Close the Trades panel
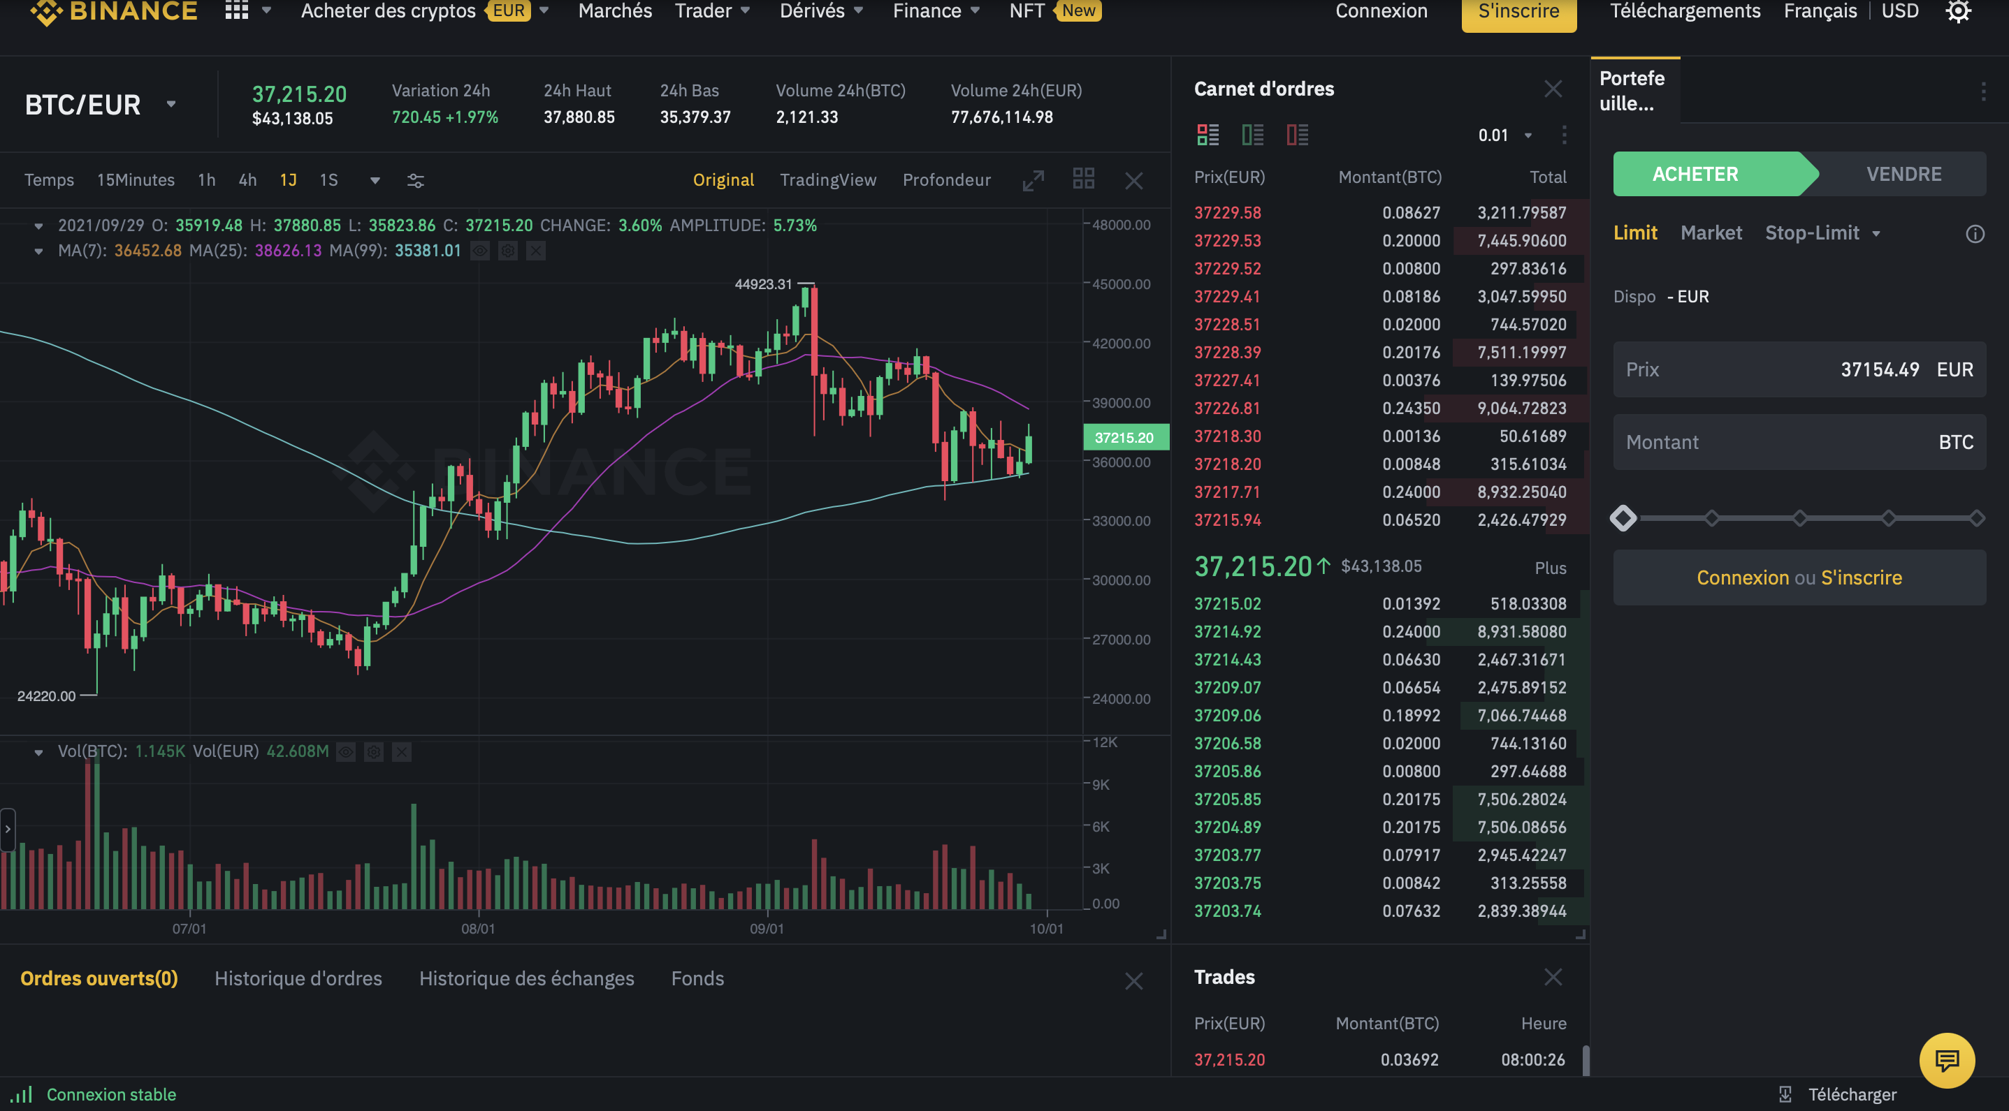The height and width of the screenshot is (1111, 2009). coord(1553,977)
